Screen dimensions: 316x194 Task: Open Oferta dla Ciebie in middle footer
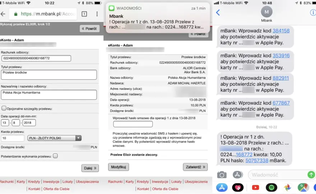pos(165,189)
